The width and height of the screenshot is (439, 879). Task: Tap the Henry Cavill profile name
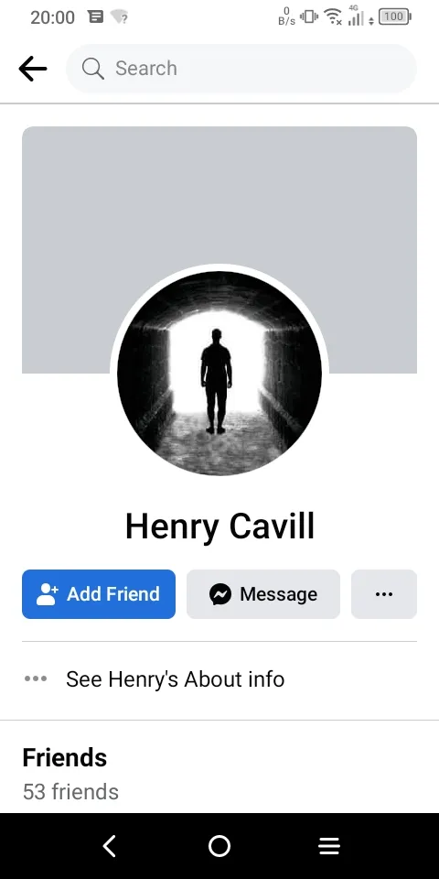219,527
